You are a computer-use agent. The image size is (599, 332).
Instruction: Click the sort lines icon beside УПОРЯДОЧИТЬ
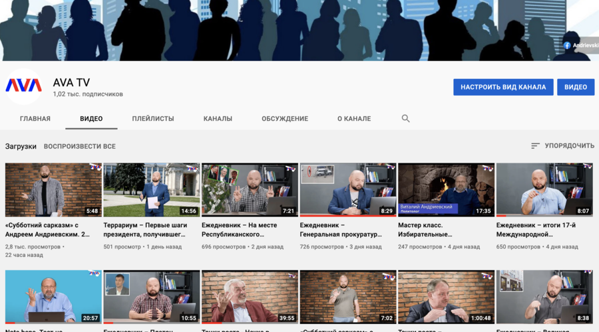pyautogui.click(x=535, y=146)
